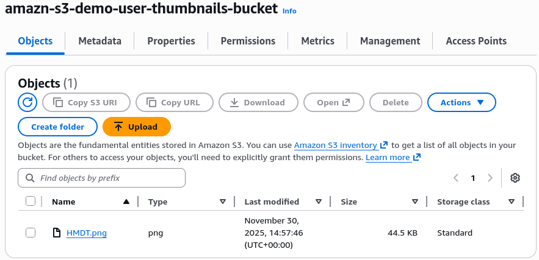Screen dimensions: 539x260
Task: Sort ascending by Name column arrow
Action: pos(126,202)
